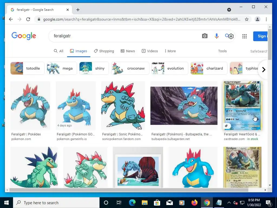Launch Microsoft Edge from taskbar
Screen dimensions: 277x208
132,203
